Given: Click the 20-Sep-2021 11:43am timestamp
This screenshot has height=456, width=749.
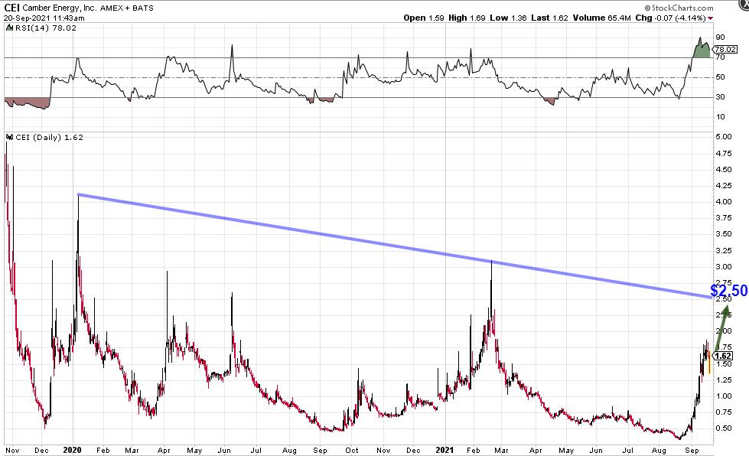Looking at the screenshot, I should 44,18.
